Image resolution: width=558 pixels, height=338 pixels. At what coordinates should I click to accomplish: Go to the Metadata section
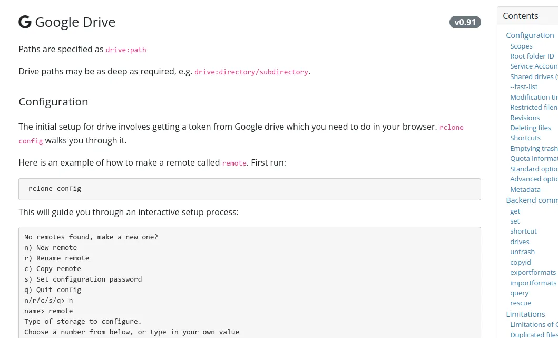click(x=525, y=189)
